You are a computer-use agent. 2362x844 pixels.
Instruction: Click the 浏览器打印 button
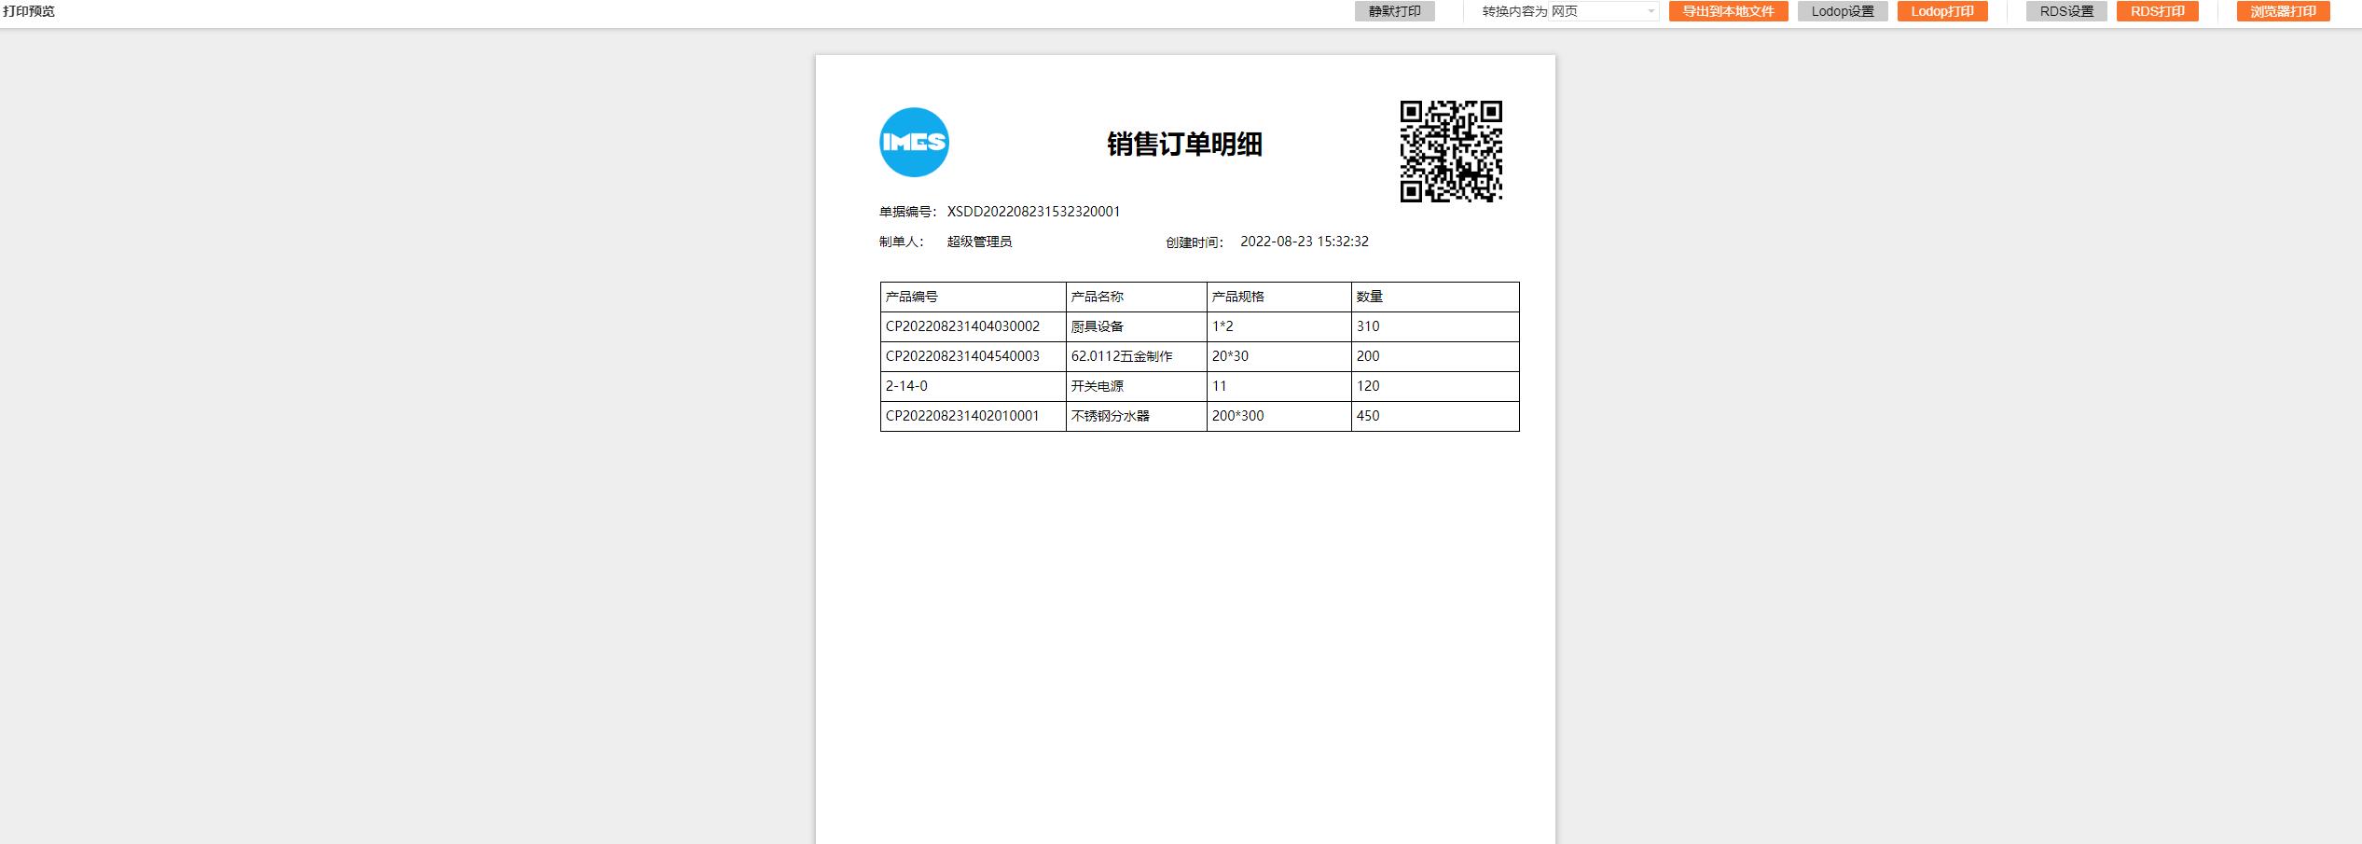[2283, 11]
